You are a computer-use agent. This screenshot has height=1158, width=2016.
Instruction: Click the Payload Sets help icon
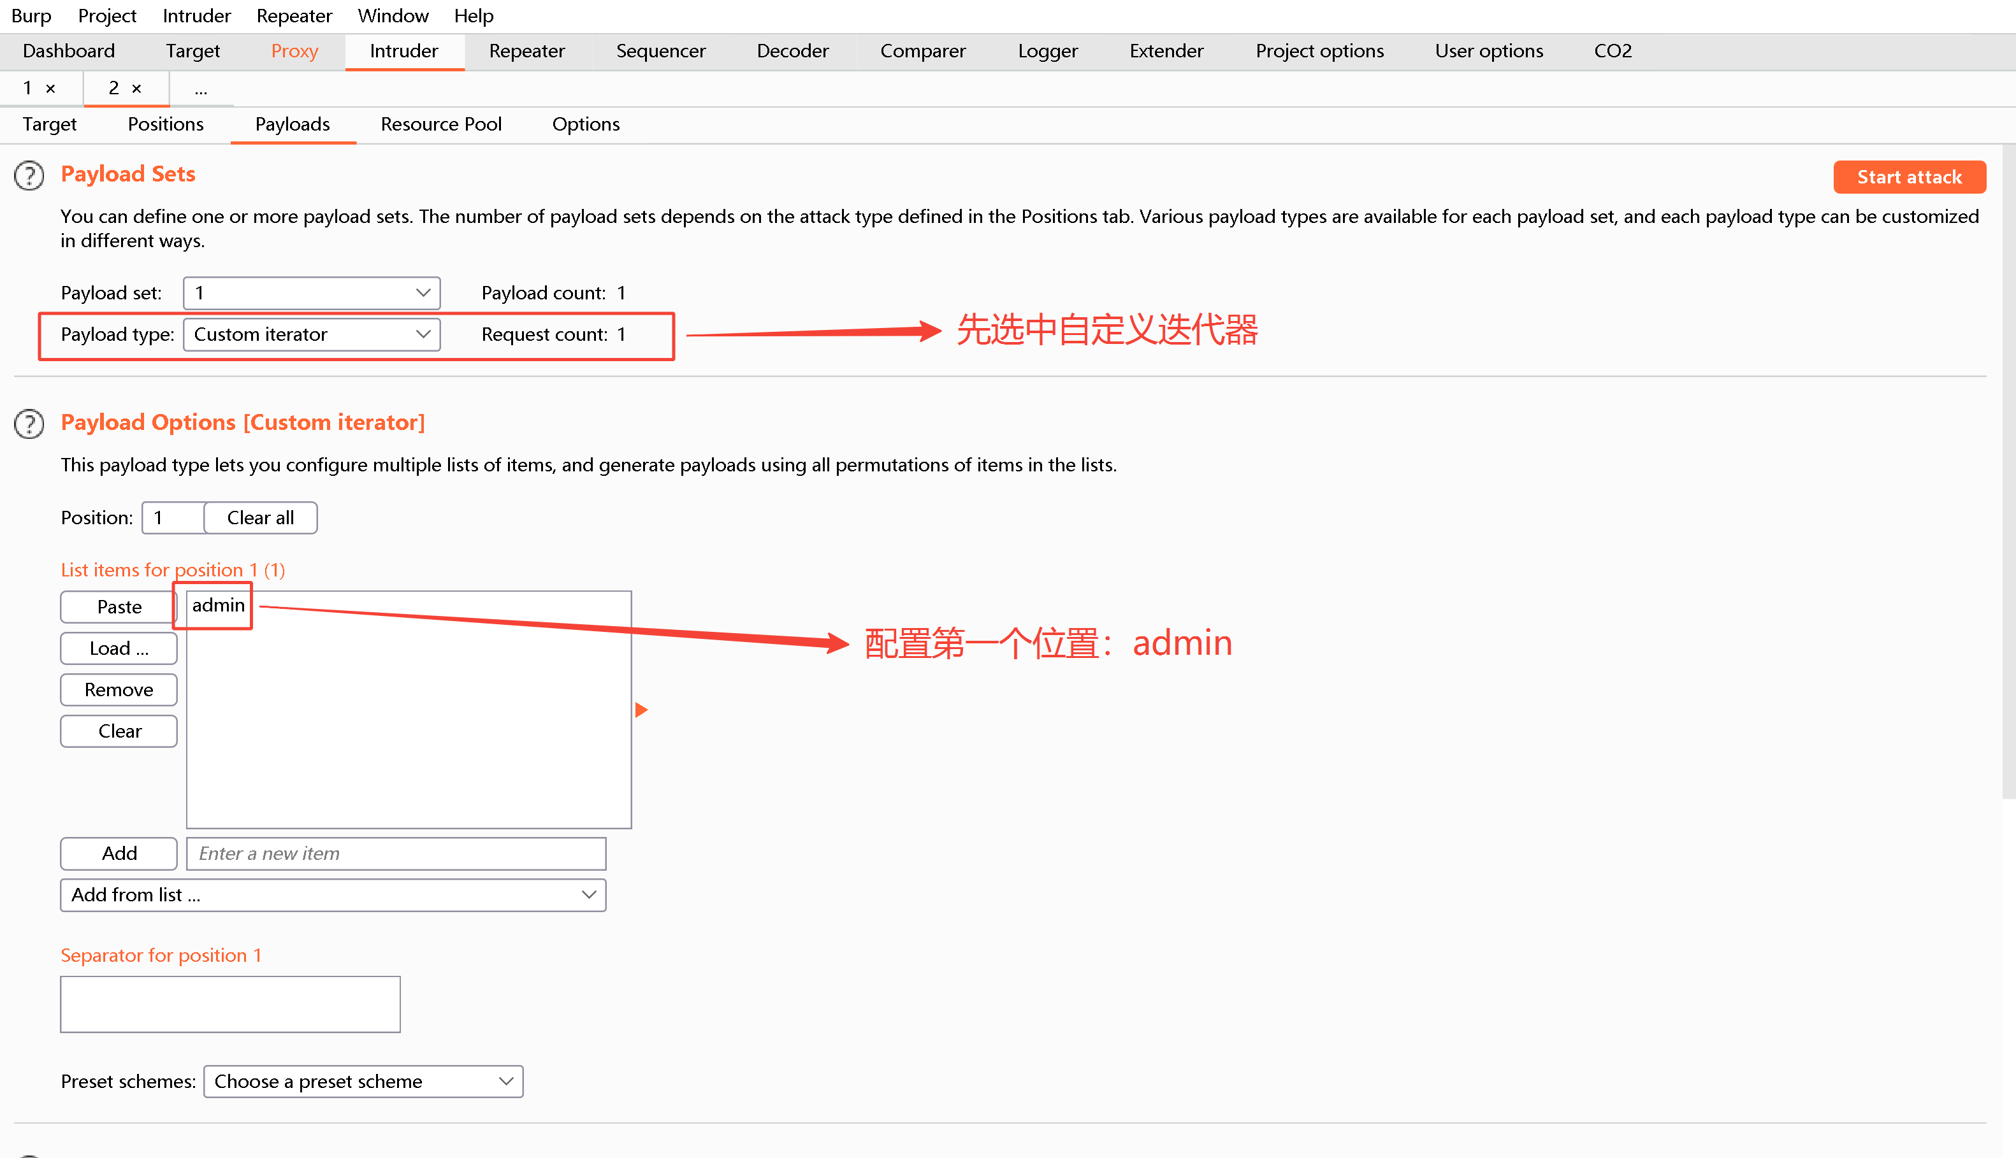click(29, 175)
